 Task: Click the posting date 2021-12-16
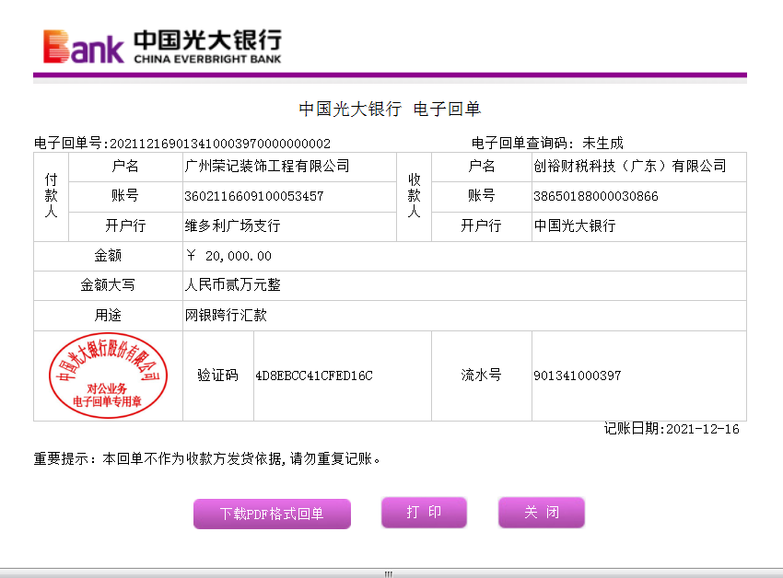pos(703,429)
